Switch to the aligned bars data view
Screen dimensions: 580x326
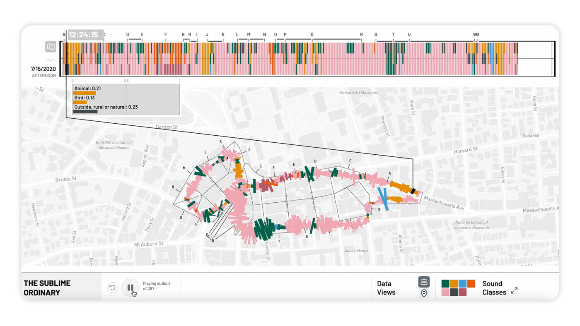[424, 282]
